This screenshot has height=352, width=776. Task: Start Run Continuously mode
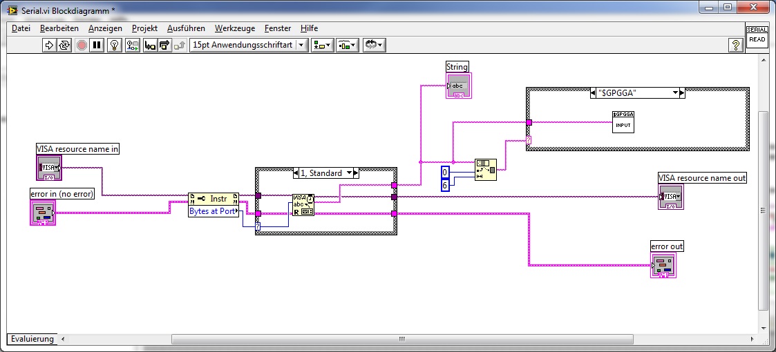(64, 45)
